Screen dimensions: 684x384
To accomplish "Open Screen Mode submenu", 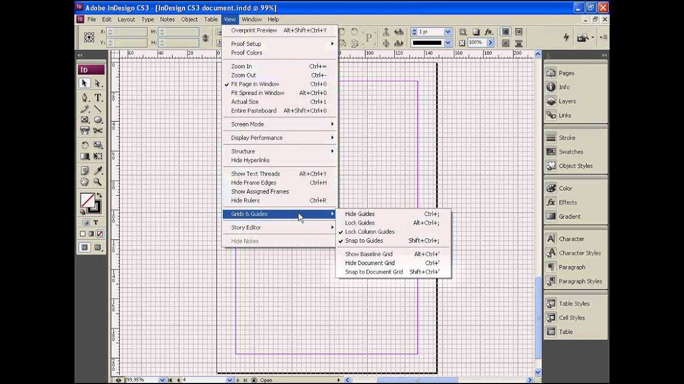I will [279, 124].
